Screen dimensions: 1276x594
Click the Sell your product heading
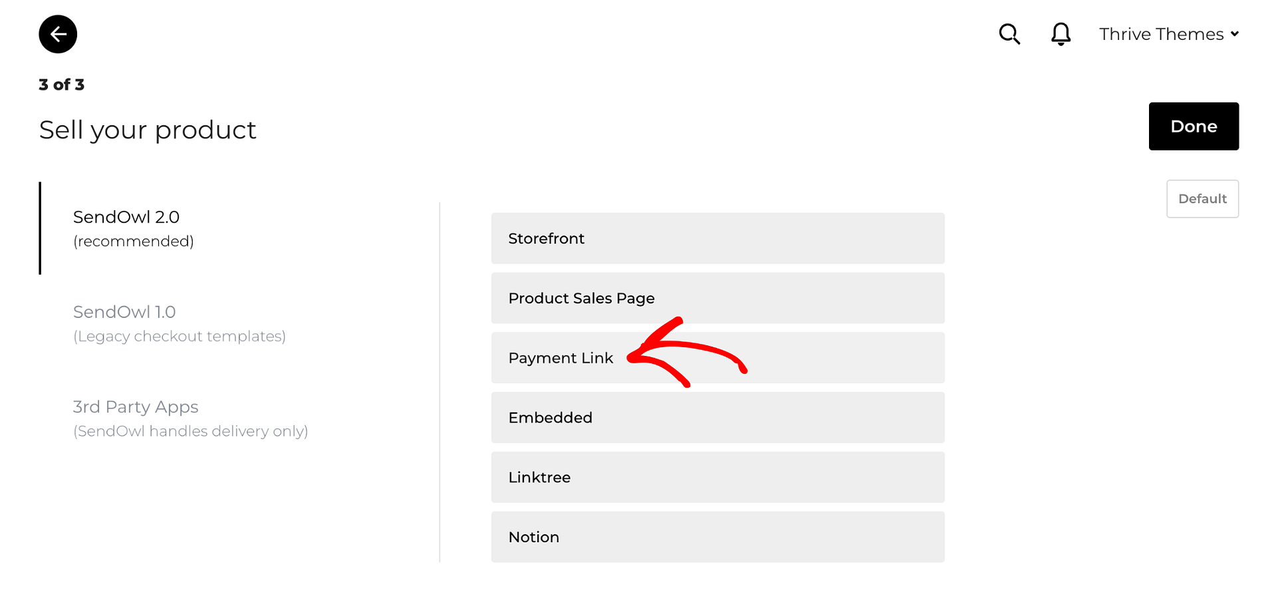pos(148,130)
